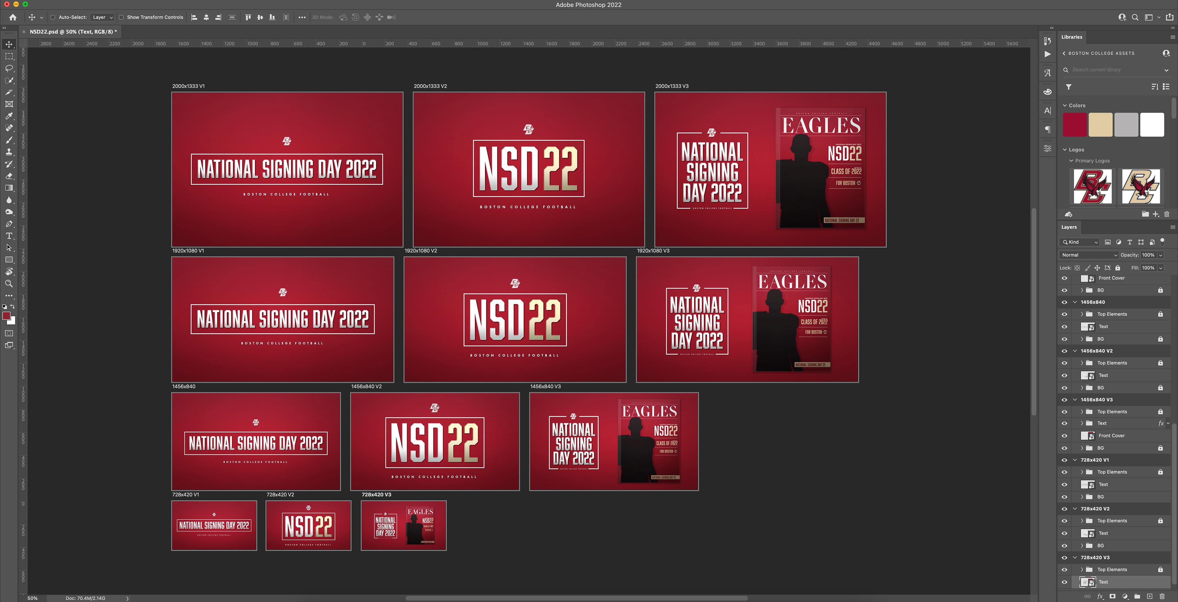Select the Rectangle shape tool
This screenshot has width=1178, height=602.
9,260
